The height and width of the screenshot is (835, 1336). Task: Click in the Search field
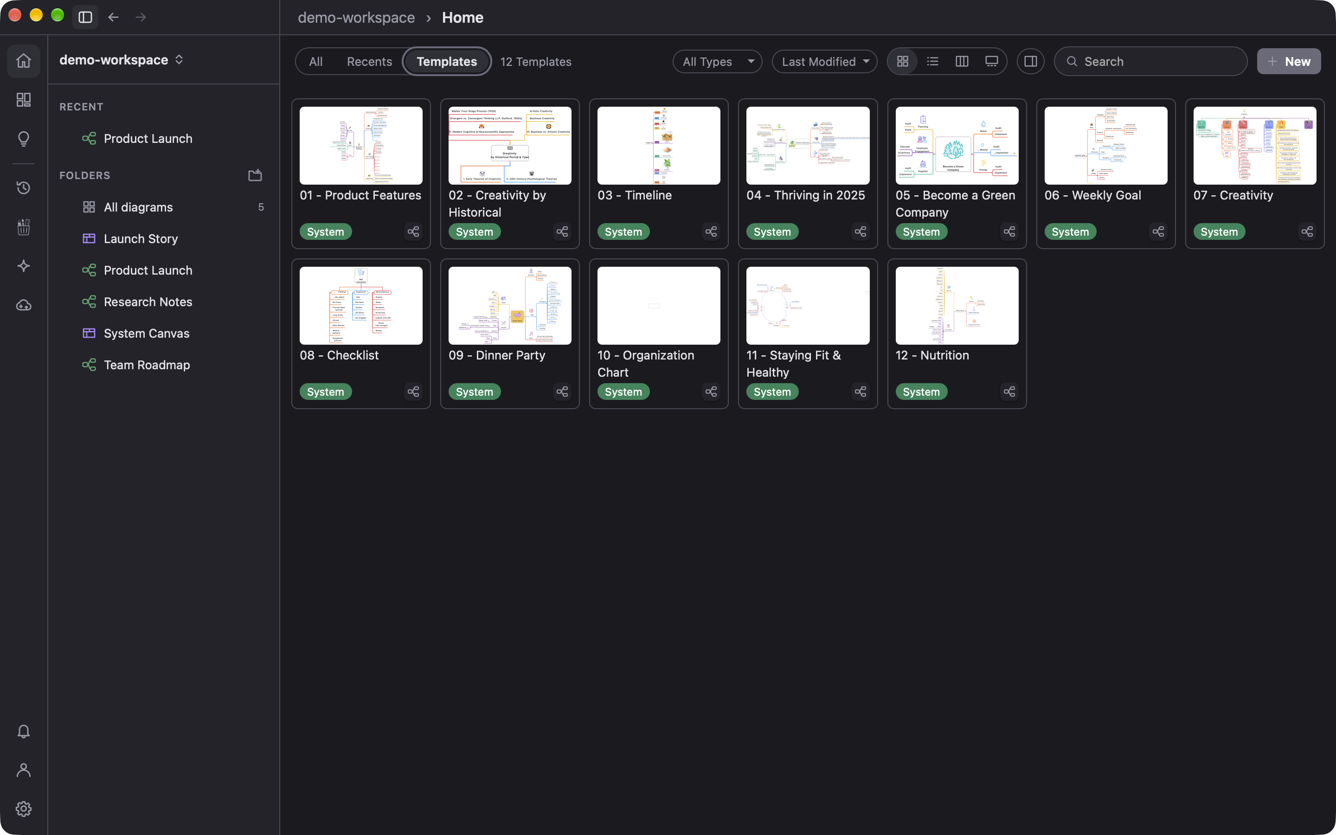coord(1150,61)
